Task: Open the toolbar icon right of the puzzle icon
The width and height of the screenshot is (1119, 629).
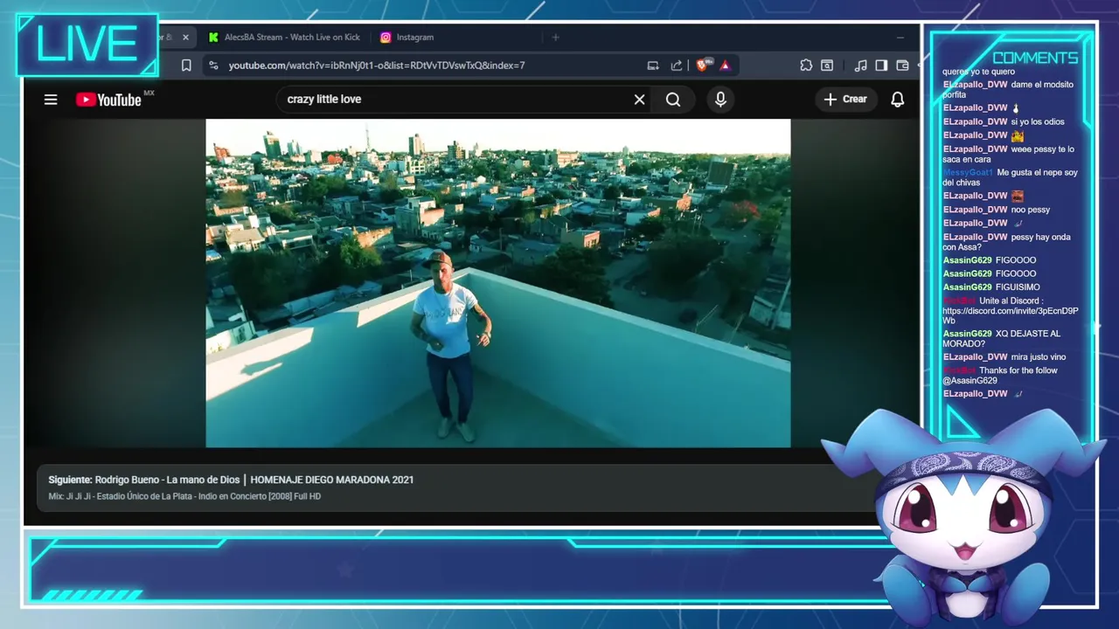Action: (827, 66)
